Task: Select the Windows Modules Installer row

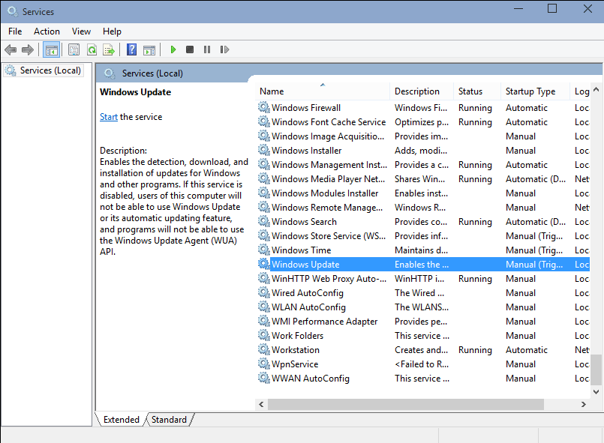Action: tap(422, 193)
